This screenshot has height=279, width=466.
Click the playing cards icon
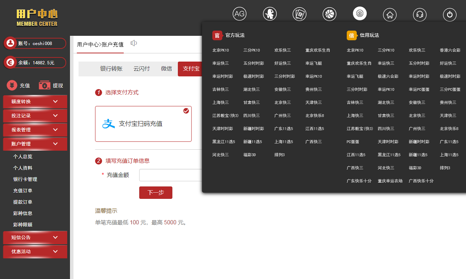pos(299,14)
